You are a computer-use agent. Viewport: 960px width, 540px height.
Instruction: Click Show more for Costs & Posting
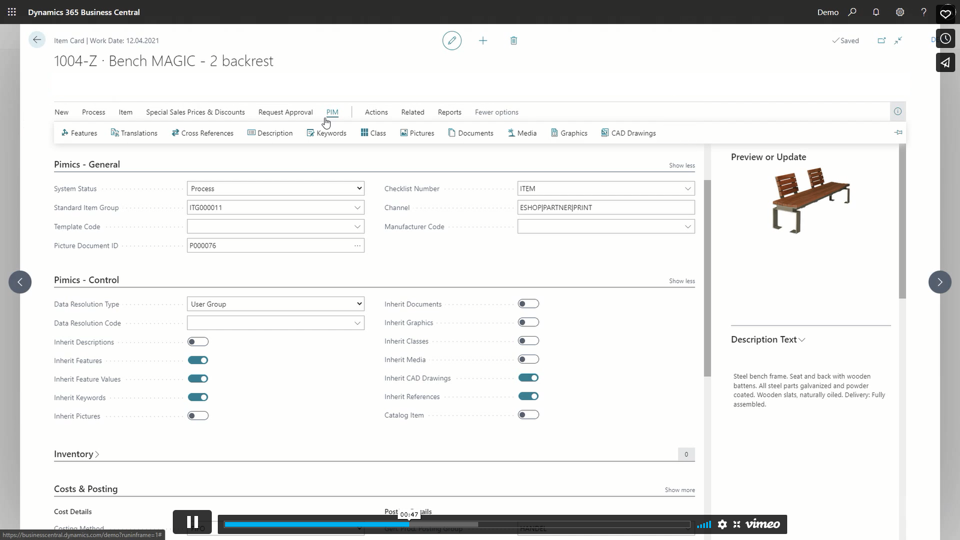[680, 490]
